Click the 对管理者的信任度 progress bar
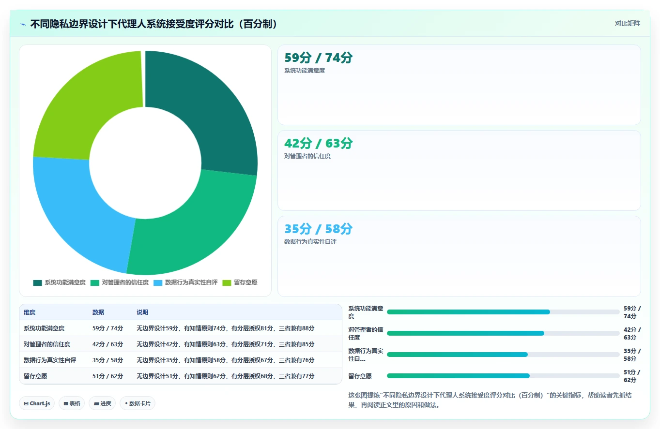 click(x=503, y=333)
